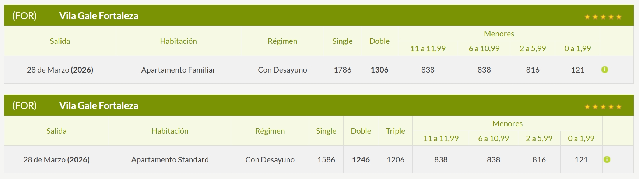Screen dimensions: 639x179
Task: Click the Menores header in the Apartamento Standard table
Action: 507,124
